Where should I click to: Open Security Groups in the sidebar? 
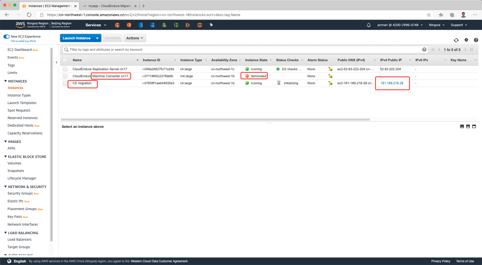click(x=20, y=193)
